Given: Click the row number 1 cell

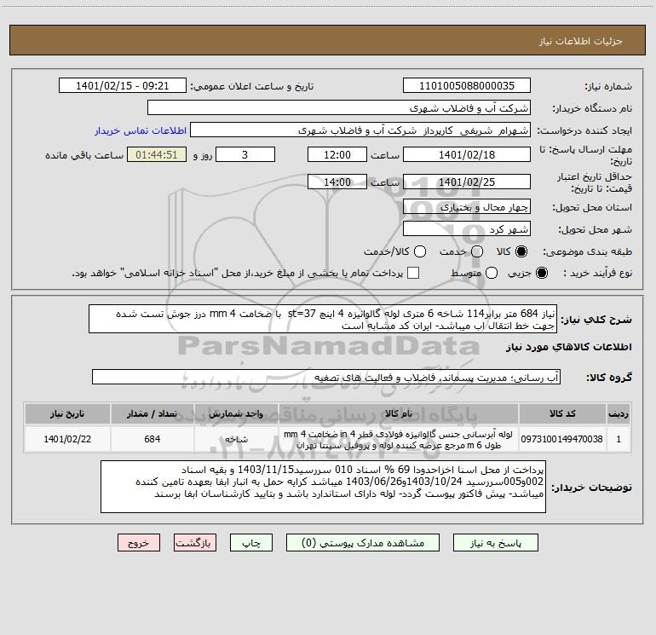Looking at the screenshot, I should [x=619, y=439].
